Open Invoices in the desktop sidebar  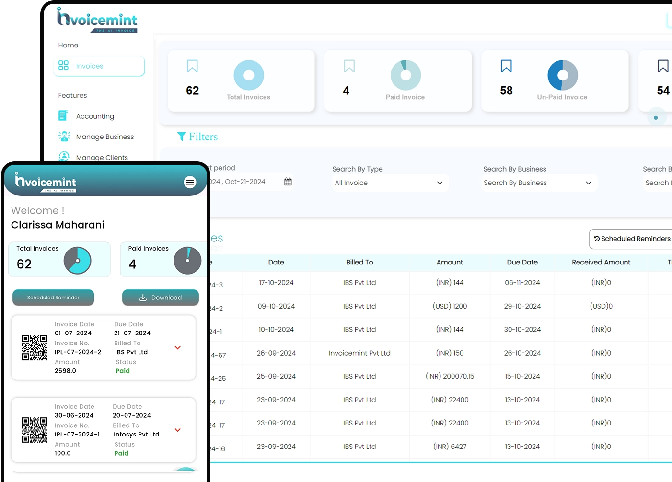[99, 66]
